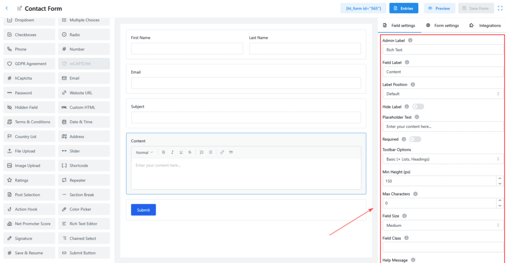The height and width of the screenshot is (263, 506).
Task: Open the Field Size dropdown showing Medium
Action: click(x=442, y=225)
